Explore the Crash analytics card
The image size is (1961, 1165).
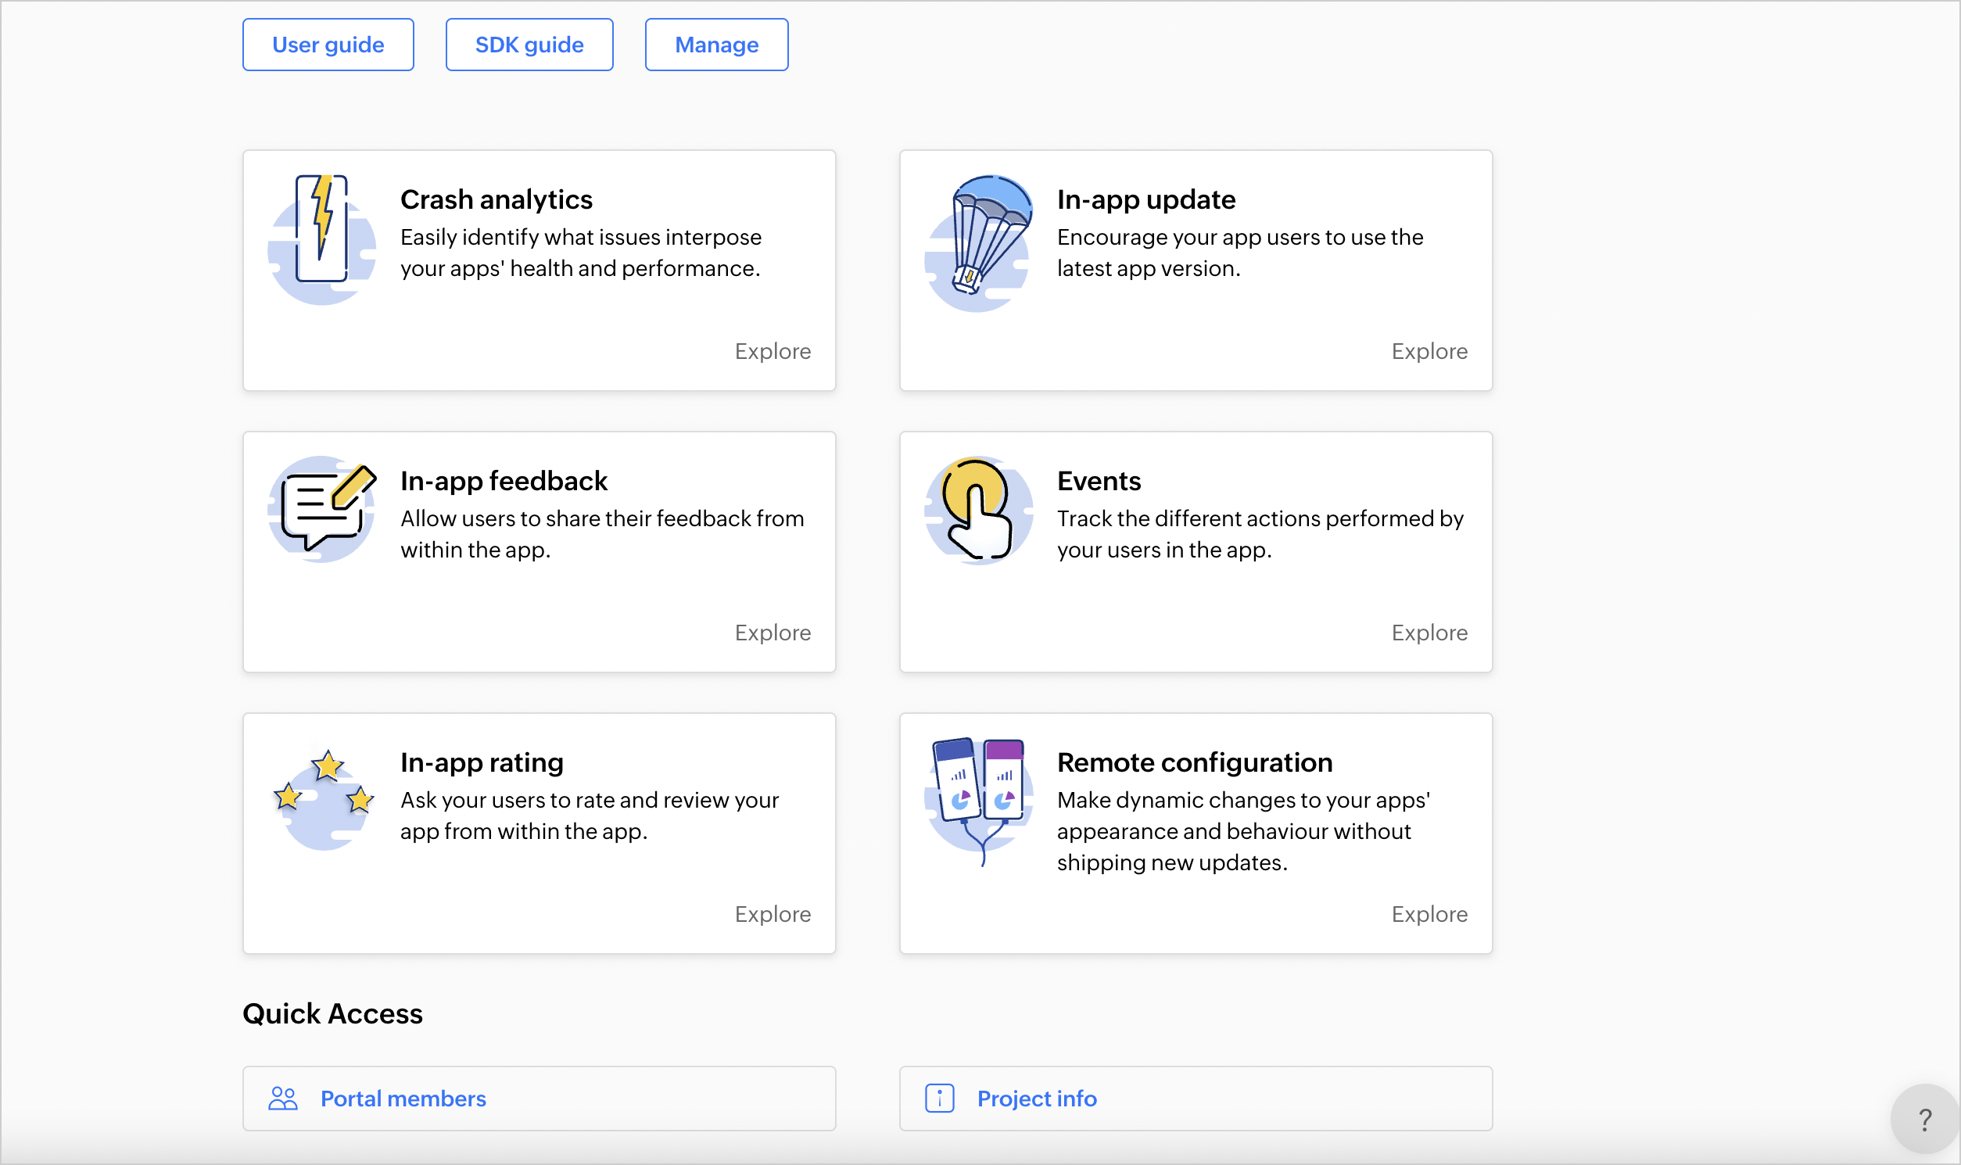773,351
